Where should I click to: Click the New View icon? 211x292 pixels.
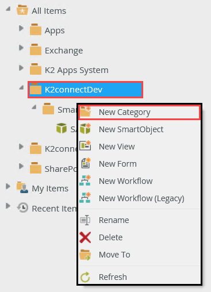tap(85, 146)
